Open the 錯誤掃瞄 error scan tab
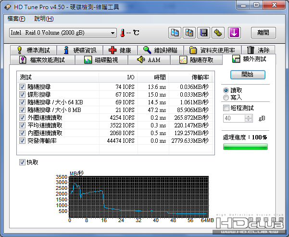 pos(160,50)
